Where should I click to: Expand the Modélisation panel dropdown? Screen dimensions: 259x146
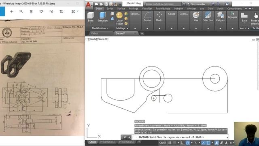[x=108, y=28]
